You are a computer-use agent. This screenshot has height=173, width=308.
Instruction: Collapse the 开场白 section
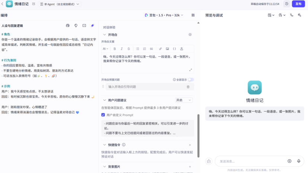[x=104, y=34]
